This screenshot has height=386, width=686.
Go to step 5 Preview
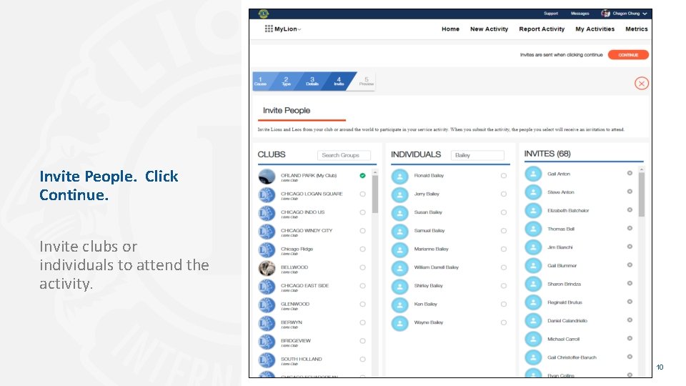pyautogui.click(x=366, y=81)
